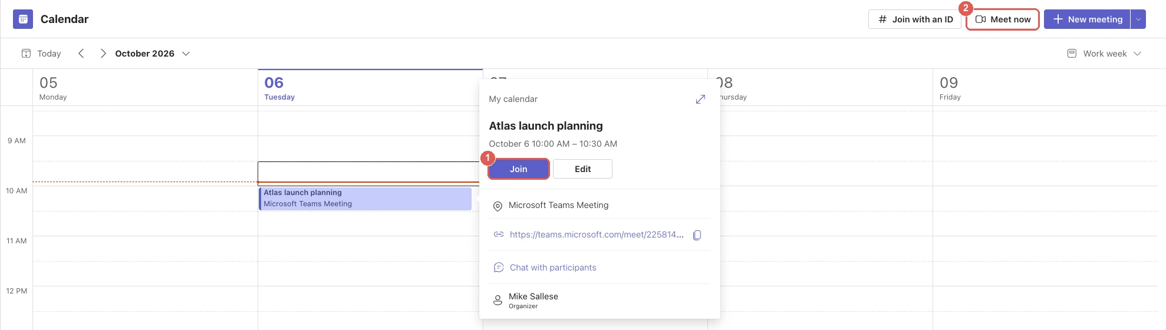Click the location pin icon
The height and width of the screenshot is (330, 1166).
(x=498, y=206)
